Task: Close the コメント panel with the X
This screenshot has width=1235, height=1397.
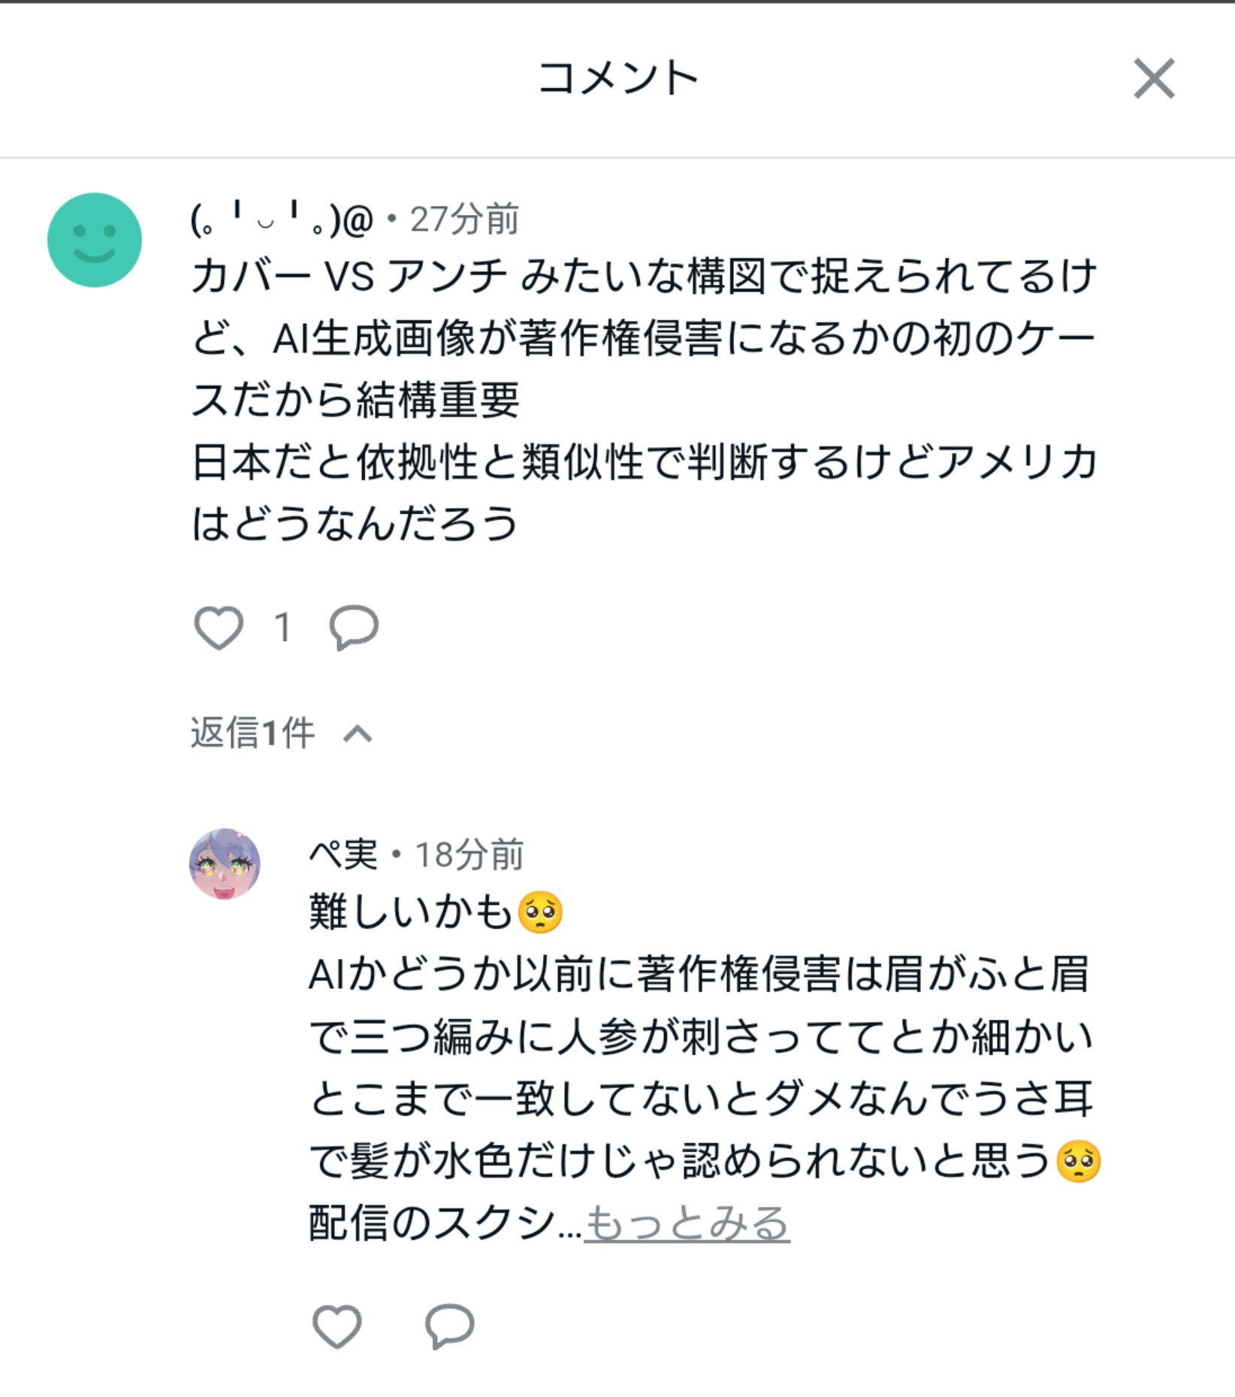Action: [x=1153, y=78]
